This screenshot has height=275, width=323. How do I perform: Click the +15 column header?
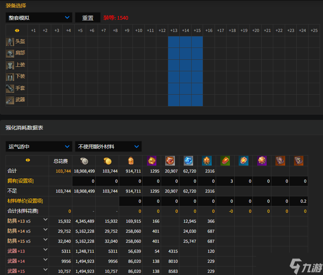click(x=197, y=30)
